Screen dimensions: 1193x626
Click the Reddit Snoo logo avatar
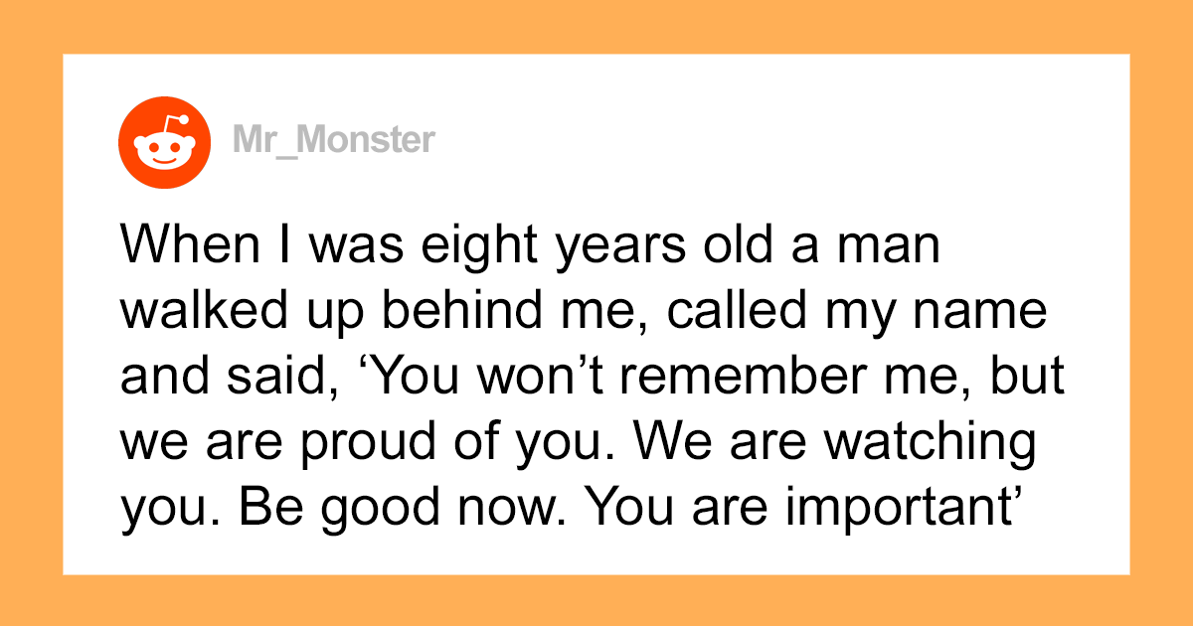[x=165, y=141]
